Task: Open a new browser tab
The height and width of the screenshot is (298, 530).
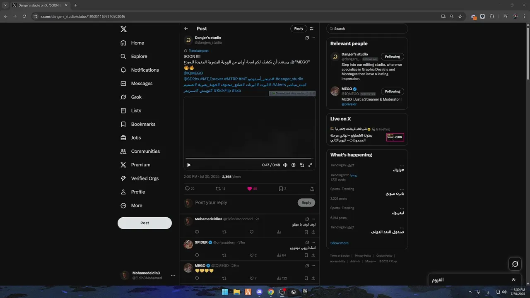Action: coord(75,5)
